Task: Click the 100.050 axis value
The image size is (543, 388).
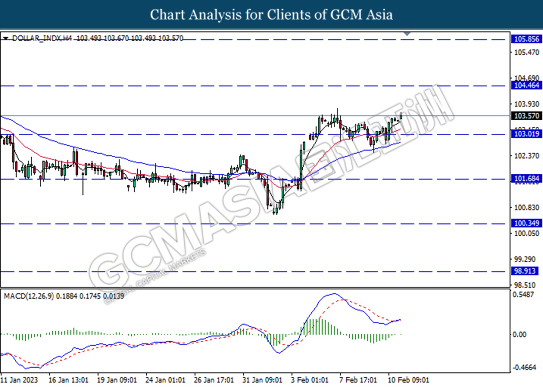Action: click(526, 233)
